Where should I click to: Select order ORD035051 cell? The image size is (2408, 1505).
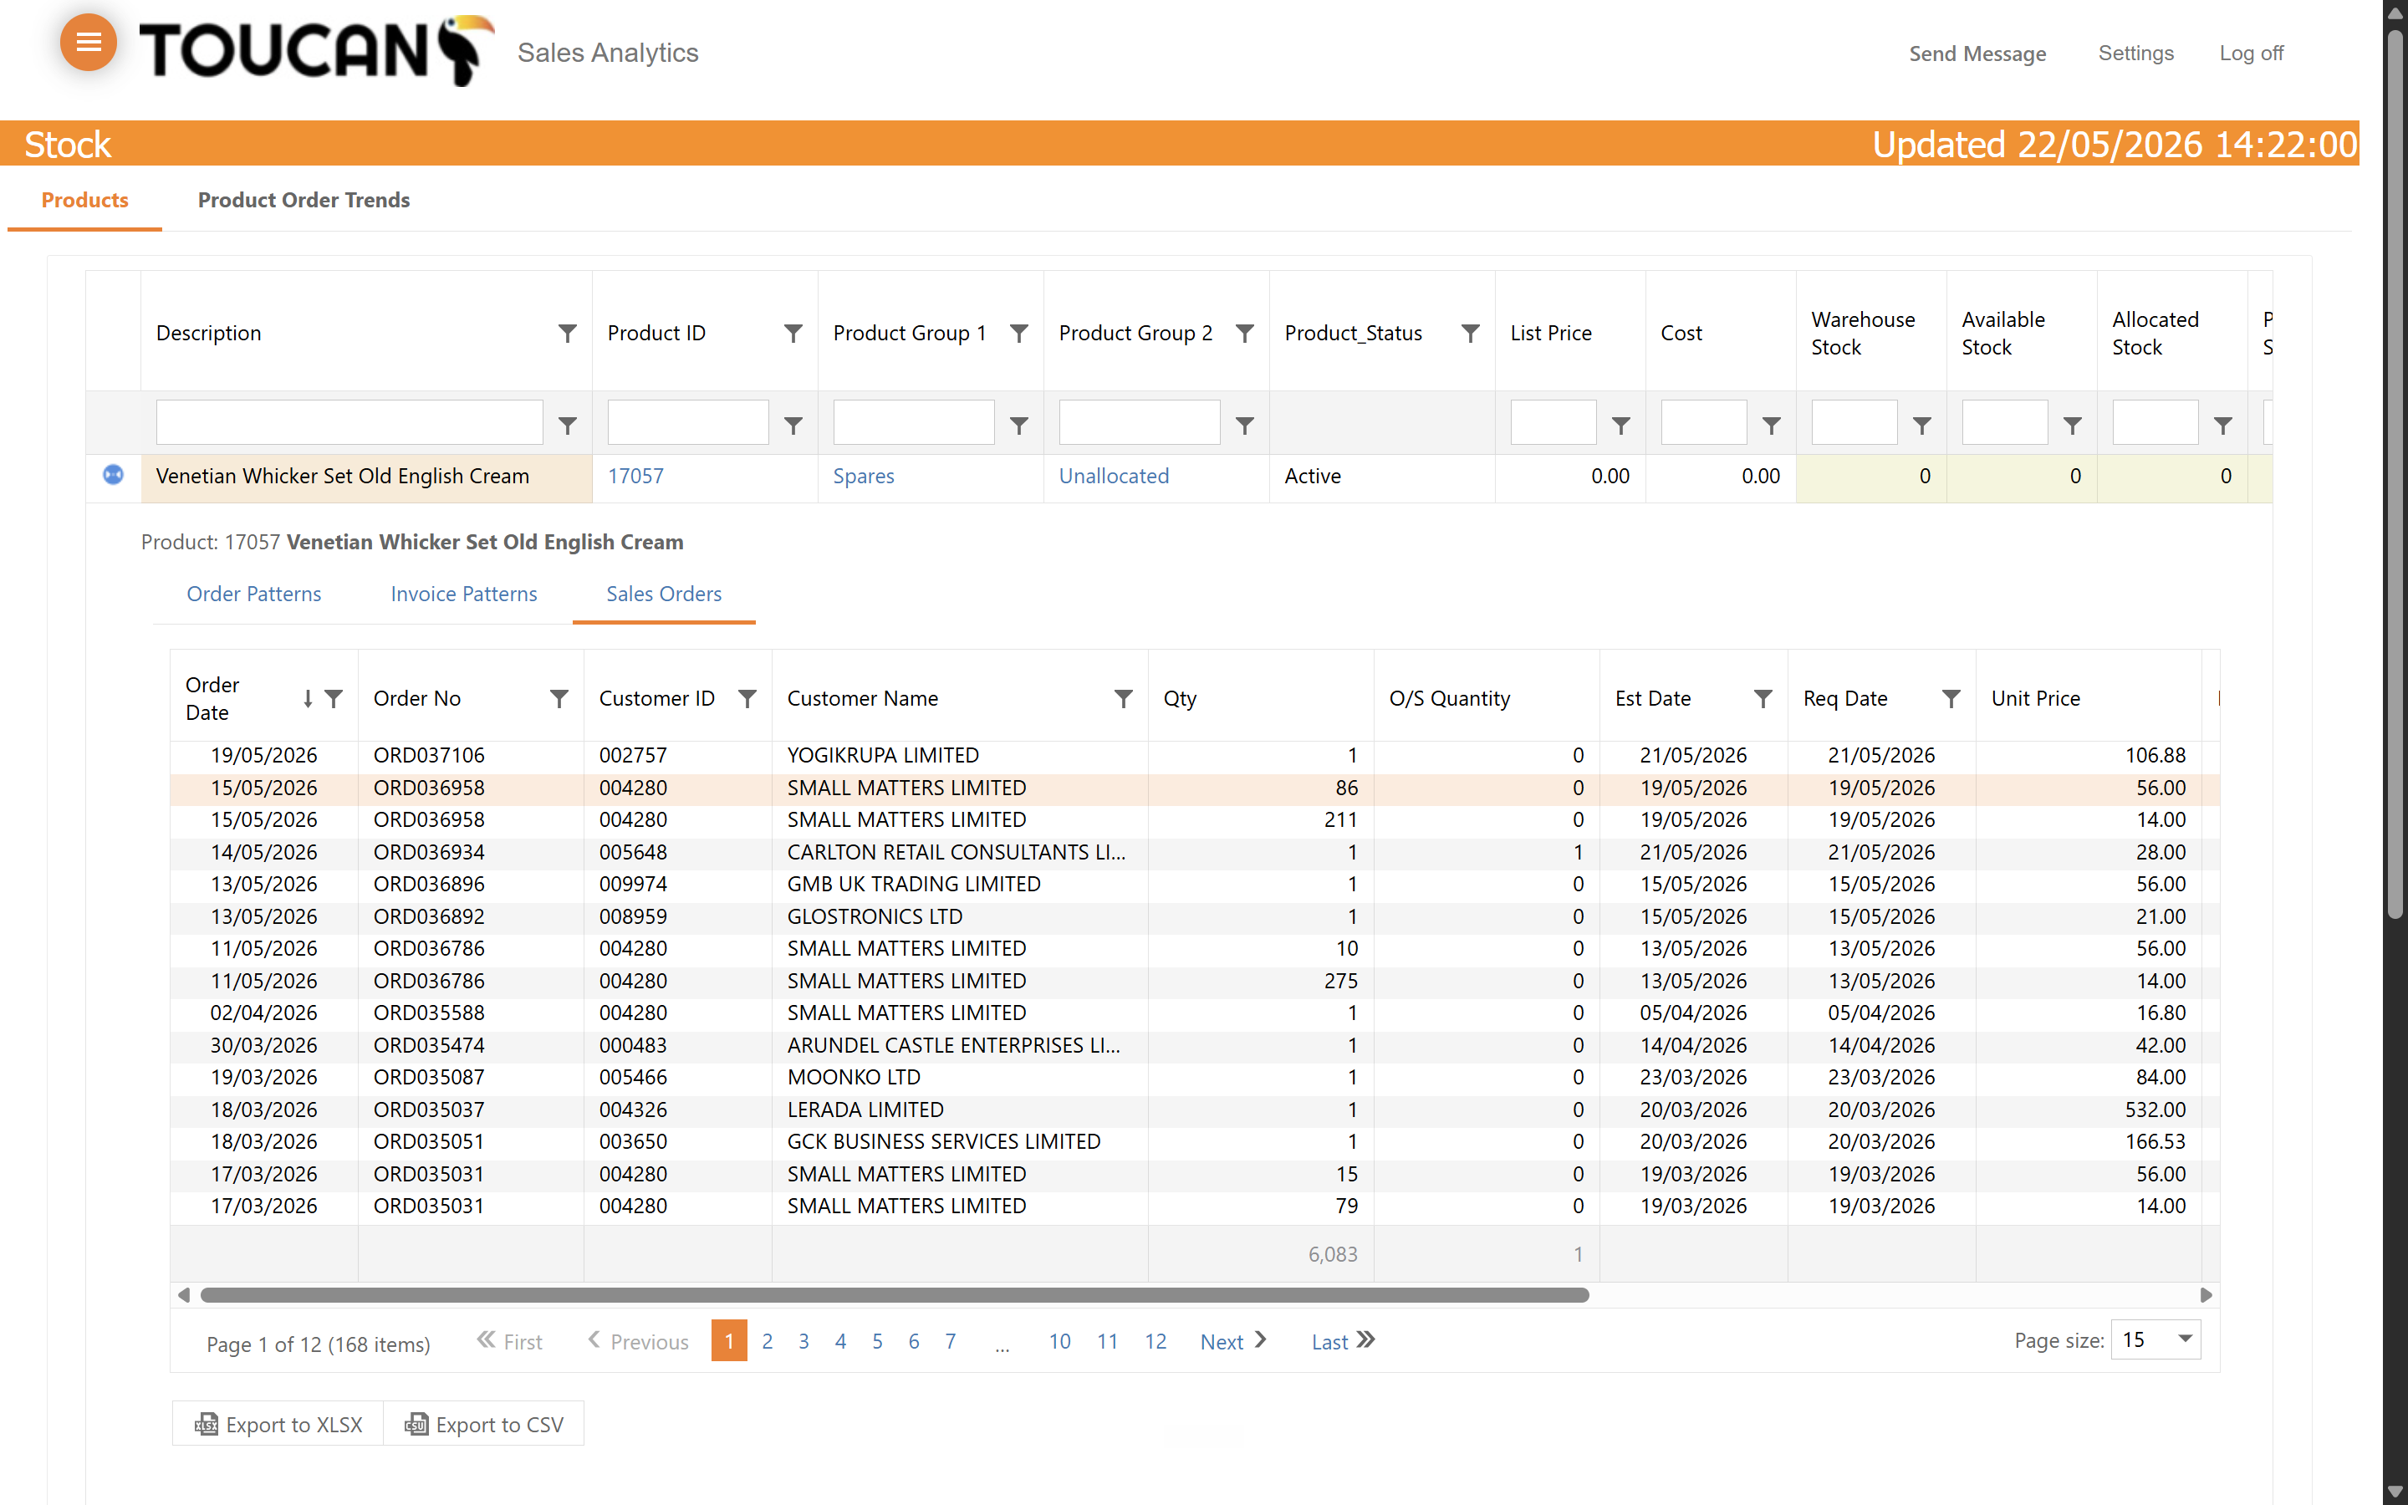point(470,1141)
